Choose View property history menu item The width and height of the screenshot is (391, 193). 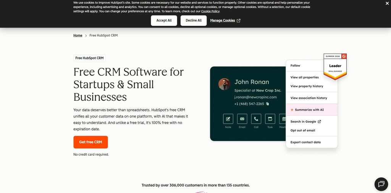click(307, 86)
